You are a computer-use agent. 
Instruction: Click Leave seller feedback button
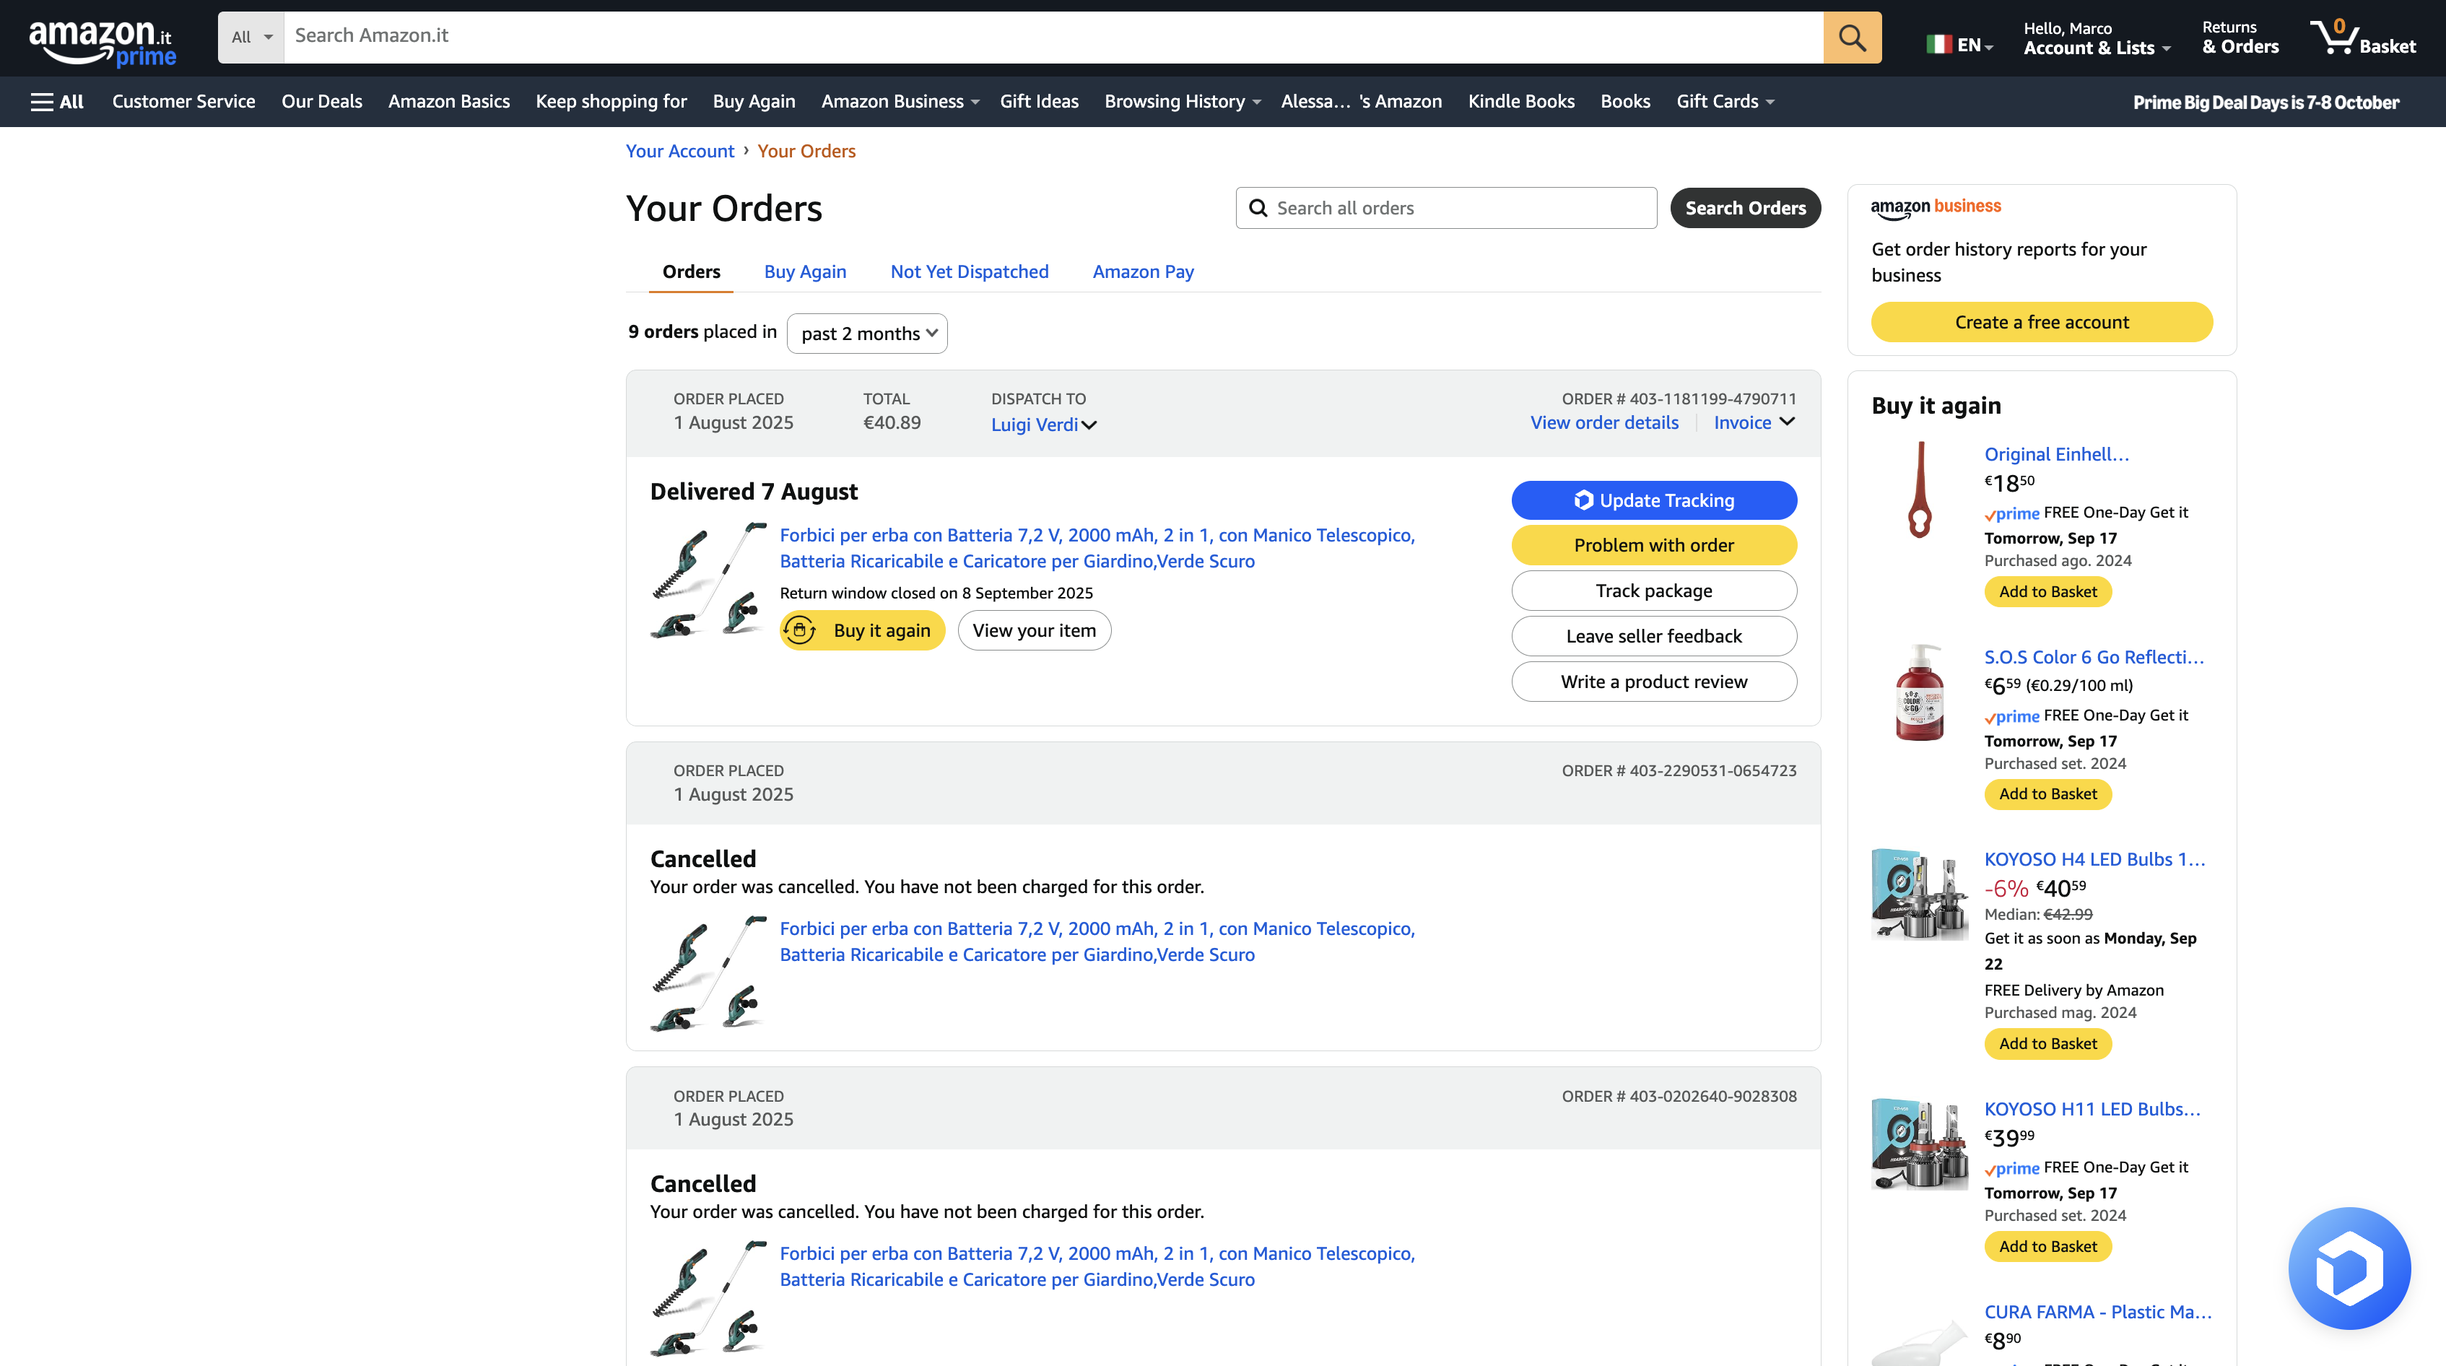coord(1654,636)
